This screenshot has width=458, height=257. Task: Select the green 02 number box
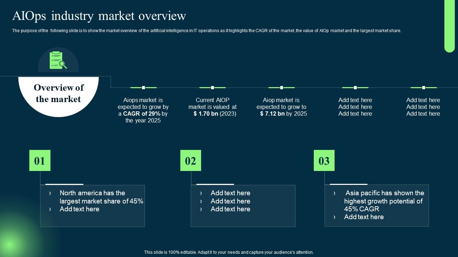[191, 161]
